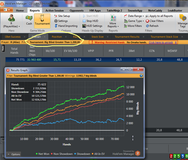Open the application menu orange button

7,10
